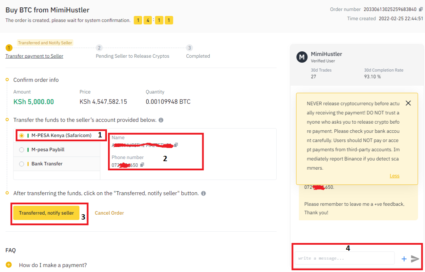
Task: Click the FAQ heading
Action: (11, 250)
